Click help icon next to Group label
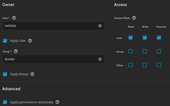This screenshot has width=170, height=106. coord(16,51)
